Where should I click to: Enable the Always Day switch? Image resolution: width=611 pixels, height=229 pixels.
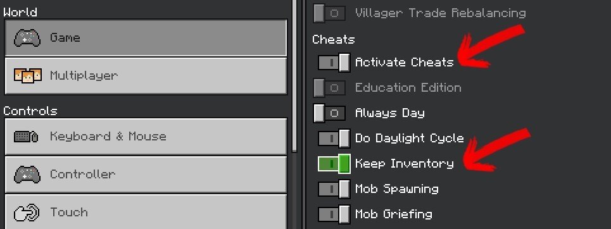click(330, 113)
